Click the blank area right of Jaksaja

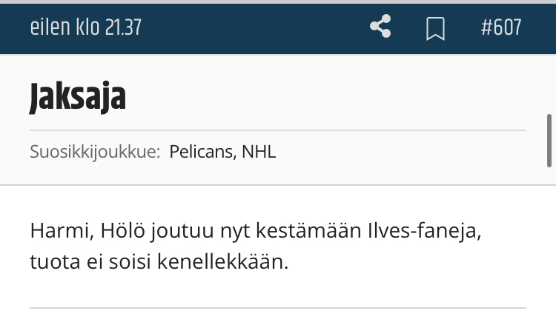point(326,97)
